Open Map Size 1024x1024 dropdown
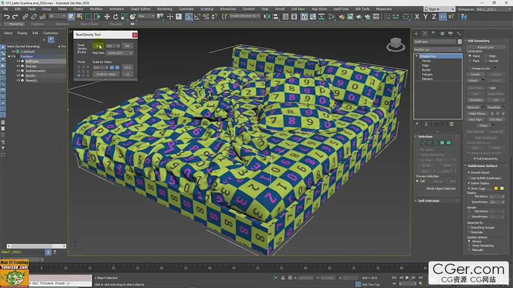 coord(120,53)
